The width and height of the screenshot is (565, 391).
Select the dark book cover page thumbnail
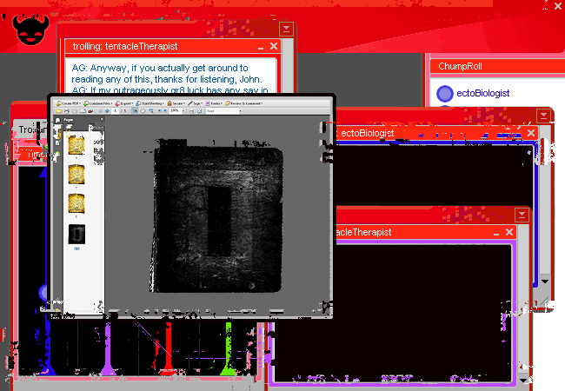click(x=76, y=235)
